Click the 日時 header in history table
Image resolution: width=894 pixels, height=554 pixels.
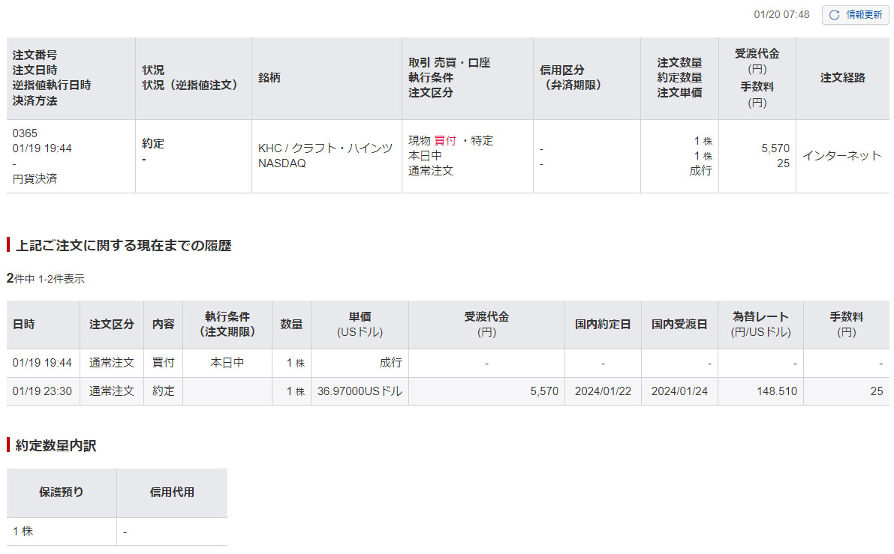23,325
